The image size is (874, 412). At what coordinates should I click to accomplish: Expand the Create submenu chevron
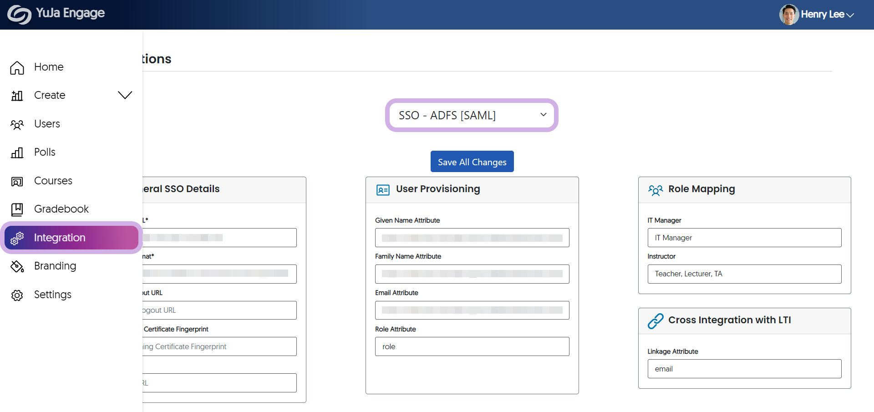(125, 95)
